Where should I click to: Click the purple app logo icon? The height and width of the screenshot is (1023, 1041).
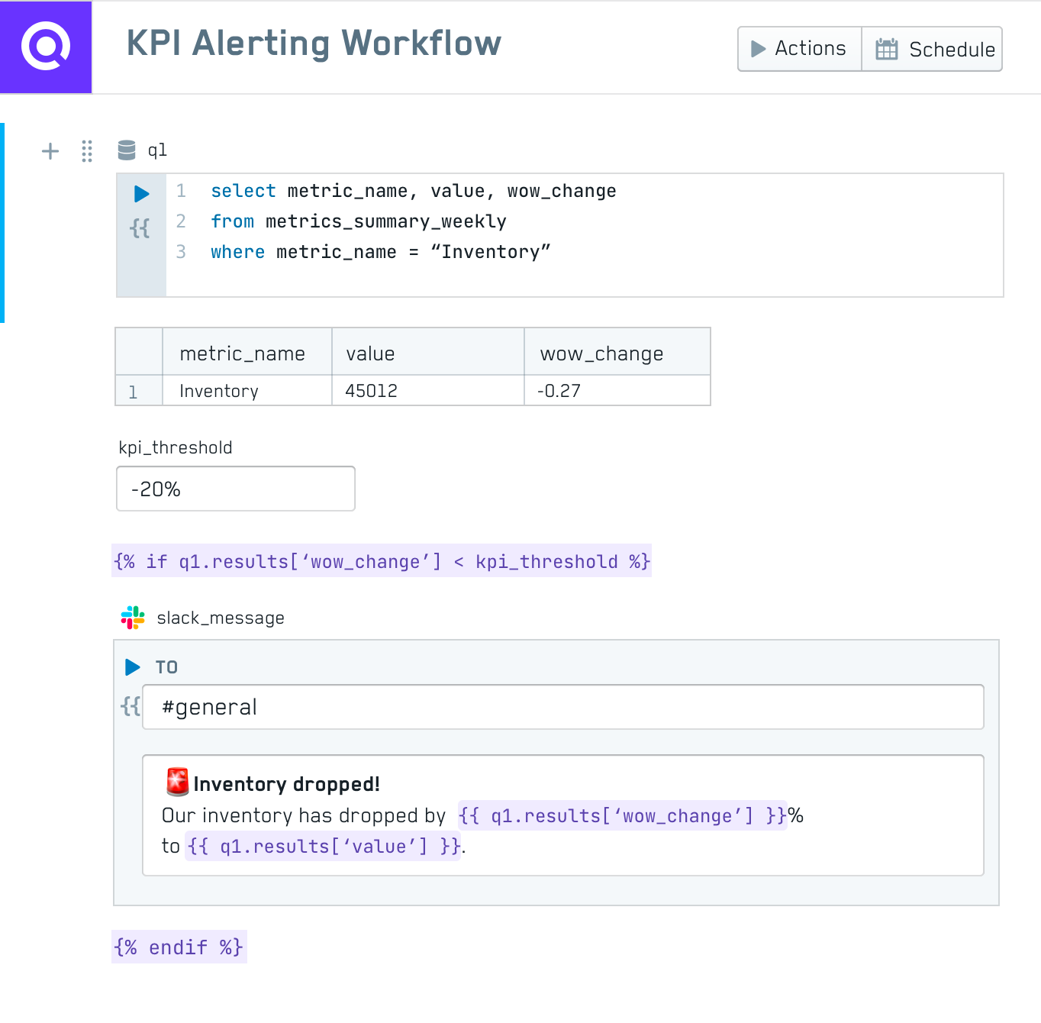point(46,47)
